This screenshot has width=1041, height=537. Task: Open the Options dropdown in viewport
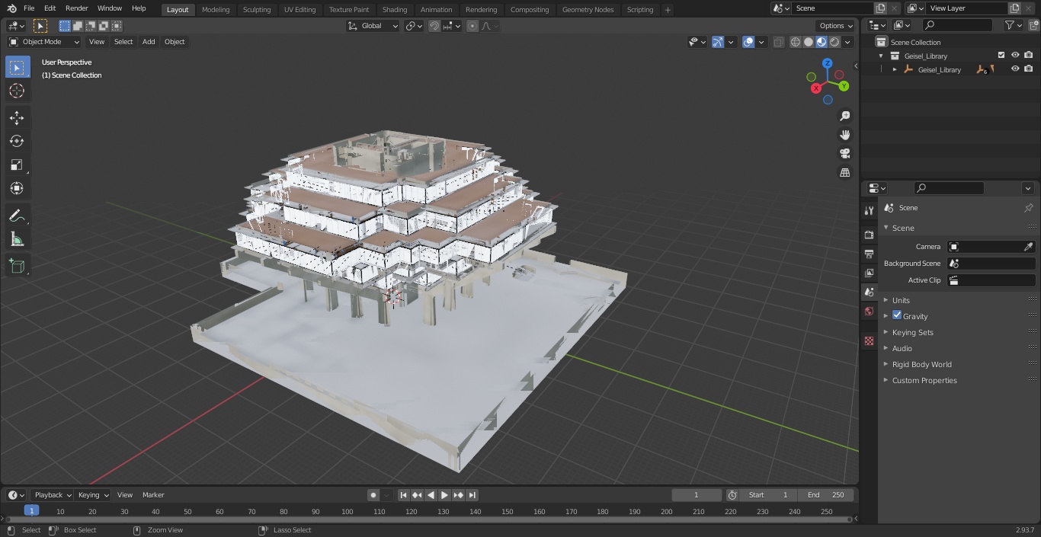(836, 26)
